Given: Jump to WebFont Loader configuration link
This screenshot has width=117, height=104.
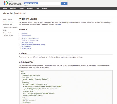Looking at the screenshot, I should 30,39.
